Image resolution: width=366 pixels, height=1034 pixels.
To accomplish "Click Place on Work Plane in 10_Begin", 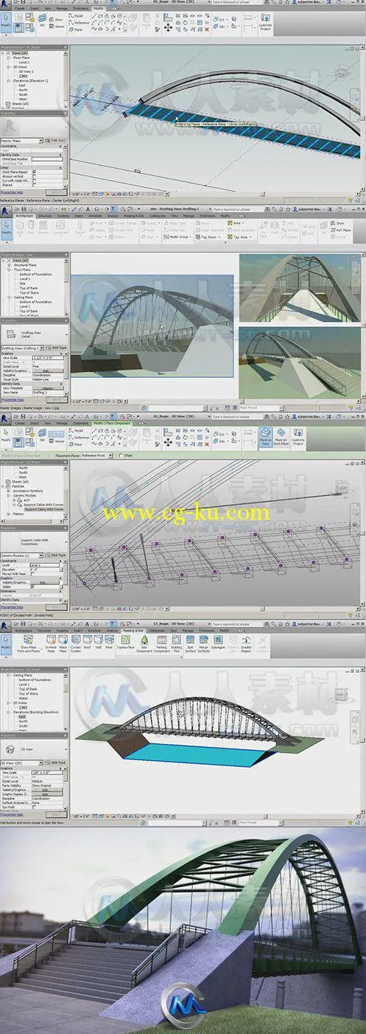I will 281,437.
